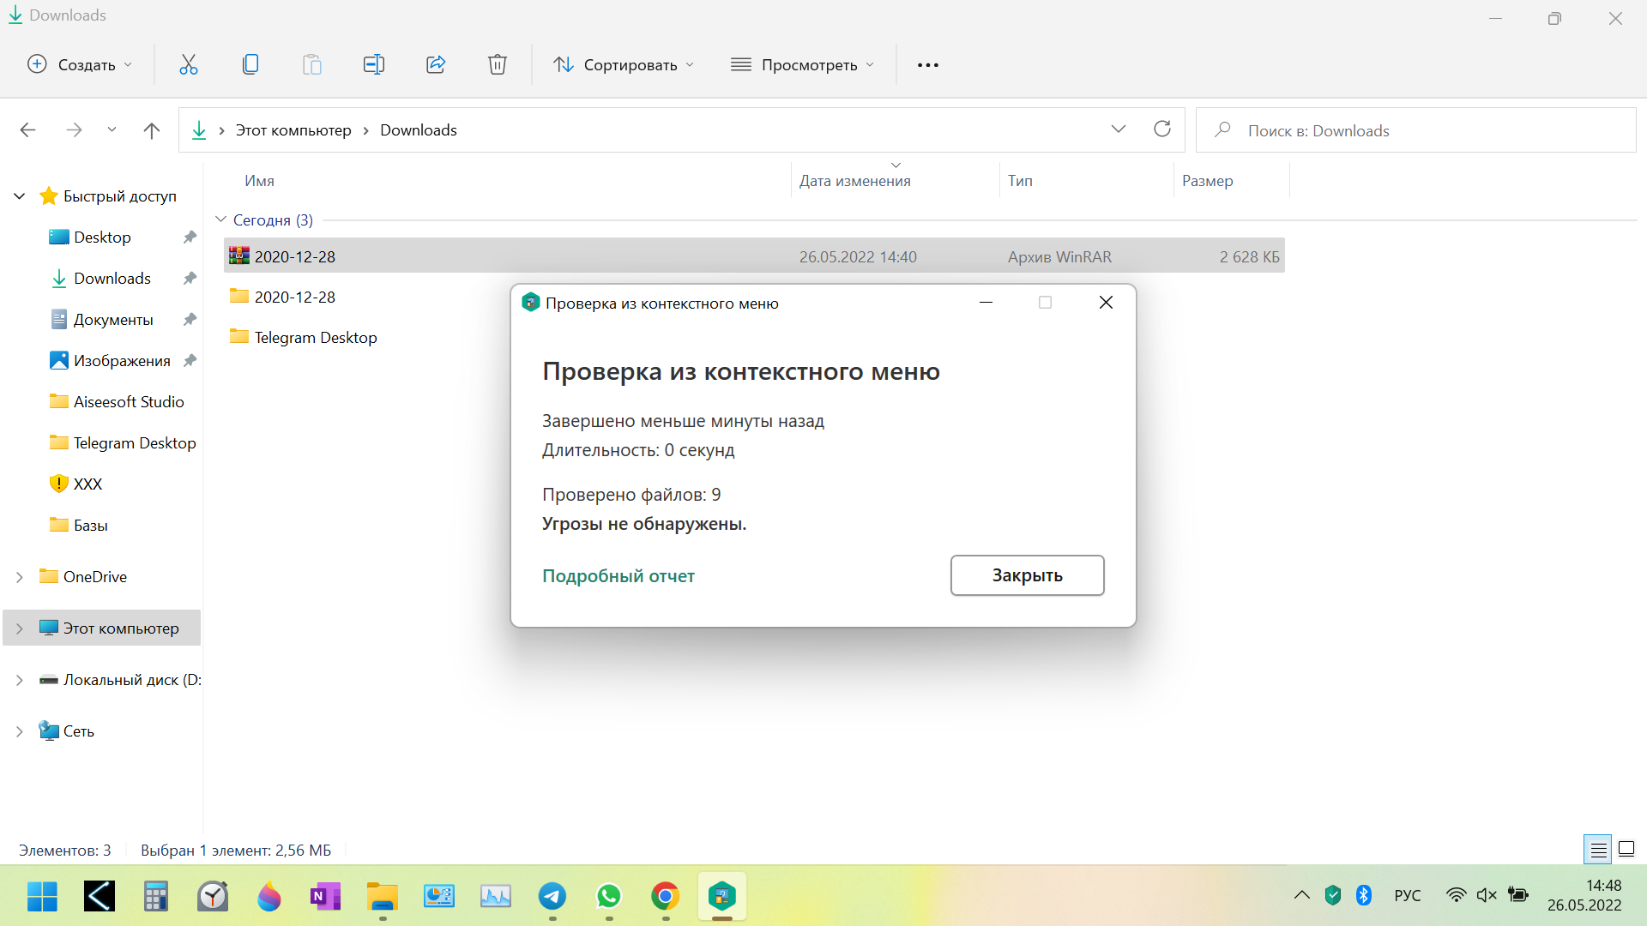Viewport: 1647px width, 926px height.
Task: Expand the Сеть tree node
Action: point(20,731)
